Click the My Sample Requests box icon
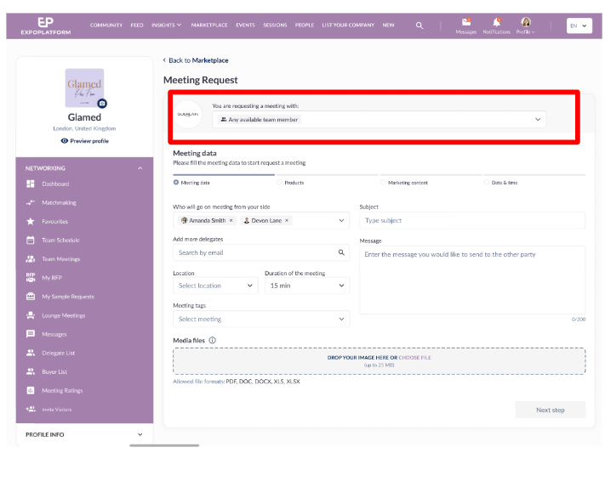The image size is (605, 487). 31,297
